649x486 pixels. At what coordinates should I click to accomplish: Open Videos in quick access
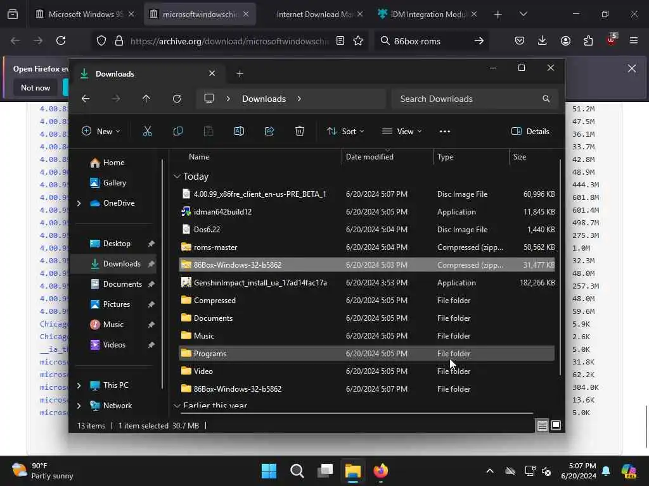[x=114, y=345]
